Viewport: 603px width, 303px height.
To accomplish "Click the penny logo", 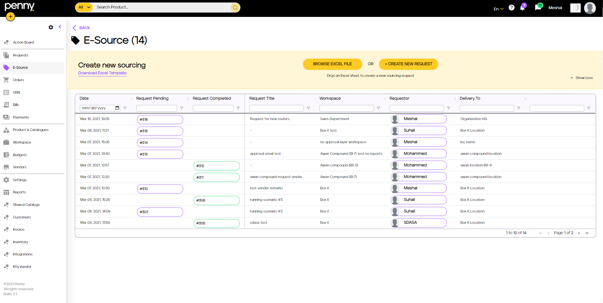I will click(x=19, y=7).
